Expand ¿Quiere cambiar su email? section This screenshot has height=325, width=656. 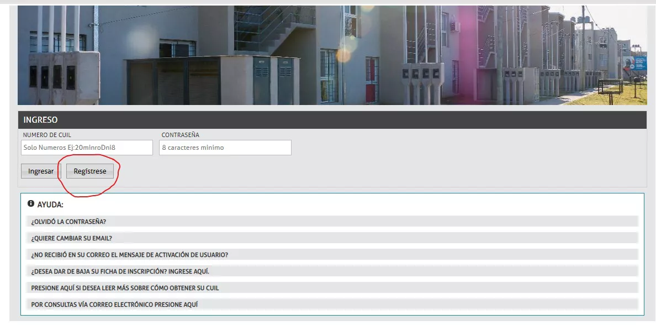[72, 238]
